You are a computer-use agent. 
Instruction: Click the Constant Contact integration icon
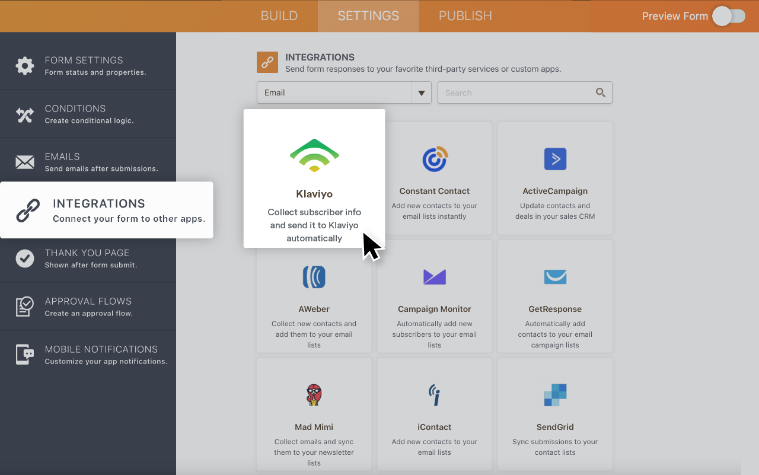point(435,158)
